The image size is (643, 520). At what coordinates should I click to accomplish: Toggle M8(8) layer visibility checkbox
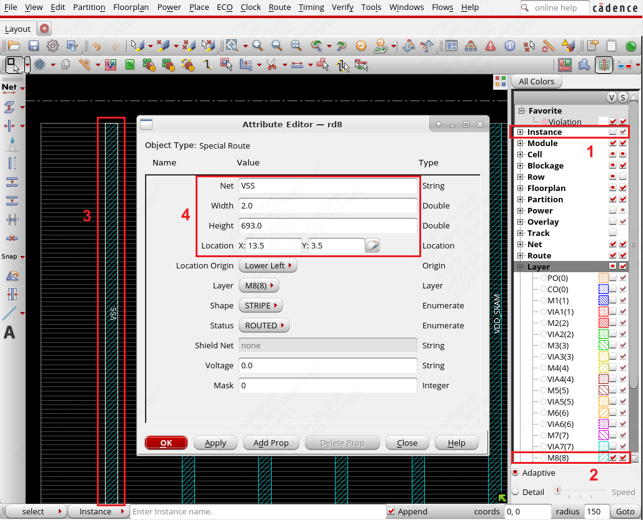[x=613, y=458]
